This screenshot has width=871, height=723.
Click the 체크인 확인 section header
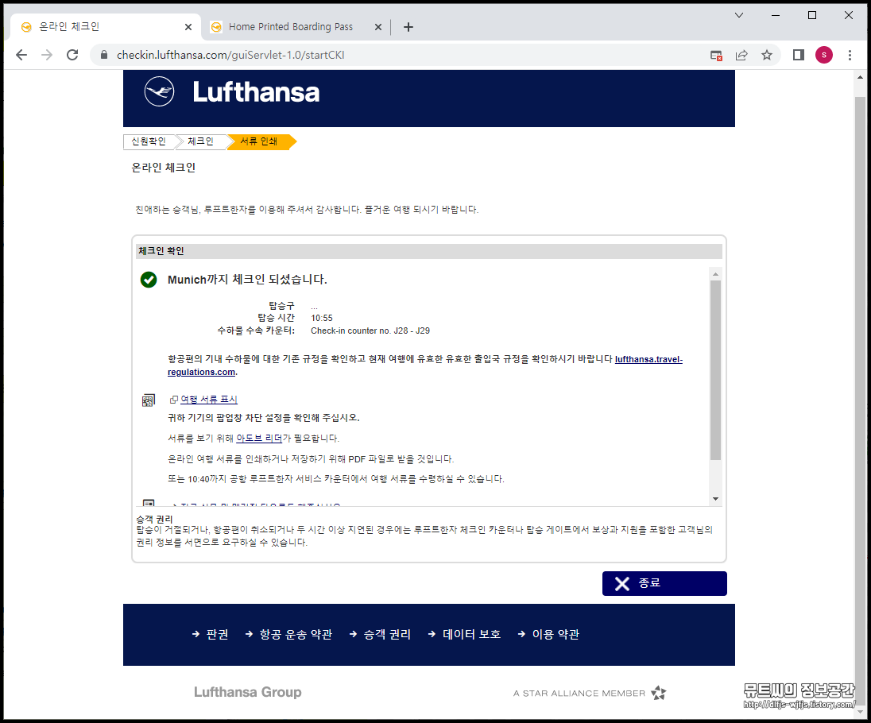tap(429, 251)
